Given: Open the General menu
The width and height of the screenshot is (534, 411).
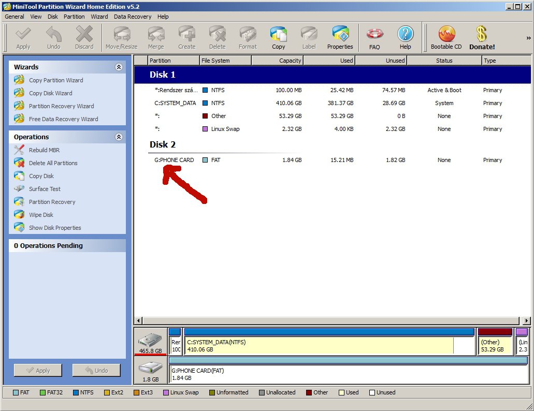Looking at the screenshot, I should pyautogui.click(x=15, y=17).
